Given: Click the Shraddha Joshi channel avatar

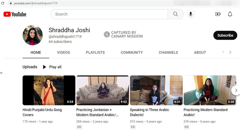Looking at the screenshot, I should click(x=32, y=35).
